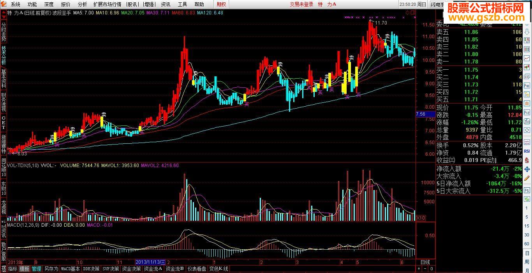Load the 仪表看盘 template
Image resolution: width=532 pixels, height=273 pixels.
pyautogui.click(x=197, y=269)
